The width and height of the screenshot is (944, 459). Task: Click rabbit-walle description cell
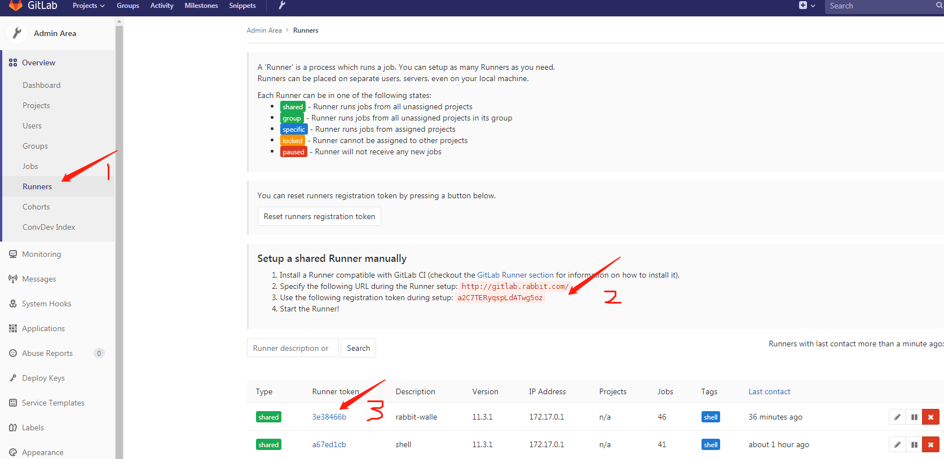click(x=416, y=417)
